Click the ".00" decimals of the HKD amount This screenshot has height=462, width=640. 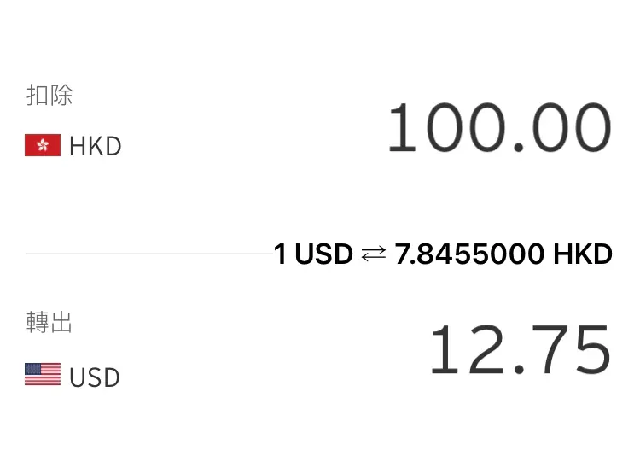coord(562,128)
